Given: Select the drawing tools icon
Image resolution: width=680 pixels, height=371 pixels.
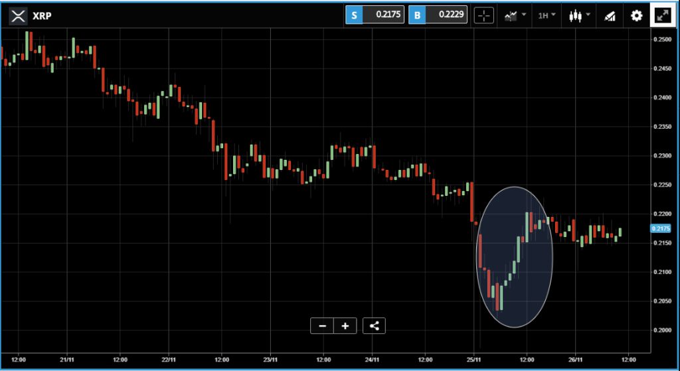Looking at the screenshot, I should (x=610, y=16).
